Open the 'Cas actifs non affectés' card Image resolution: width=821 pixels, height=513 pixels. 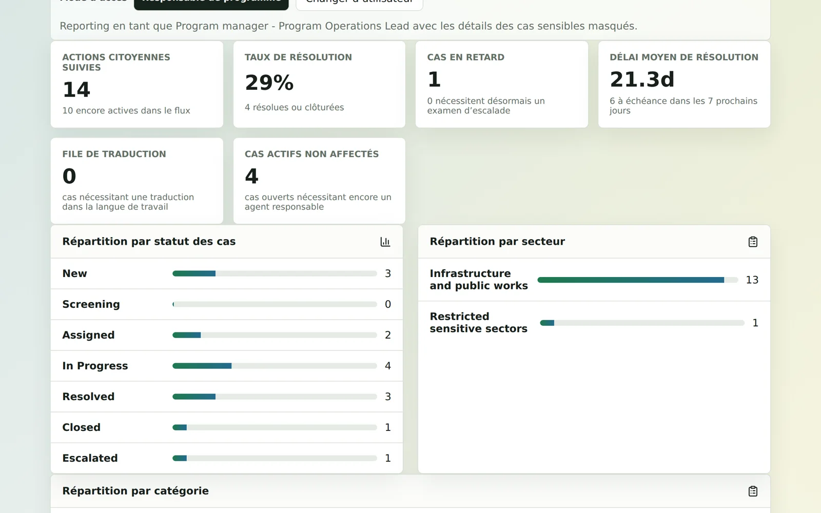point(319,181)
